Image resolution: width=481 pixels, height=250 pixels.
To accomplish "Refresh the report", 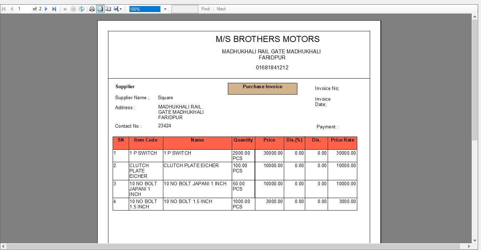I will [82, 9].
